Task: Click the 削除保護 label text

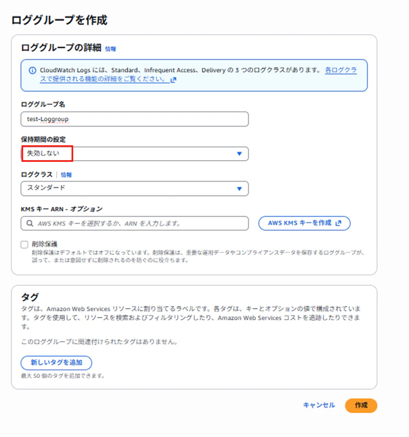Action: pyautogui.click(x=45, y=244)
